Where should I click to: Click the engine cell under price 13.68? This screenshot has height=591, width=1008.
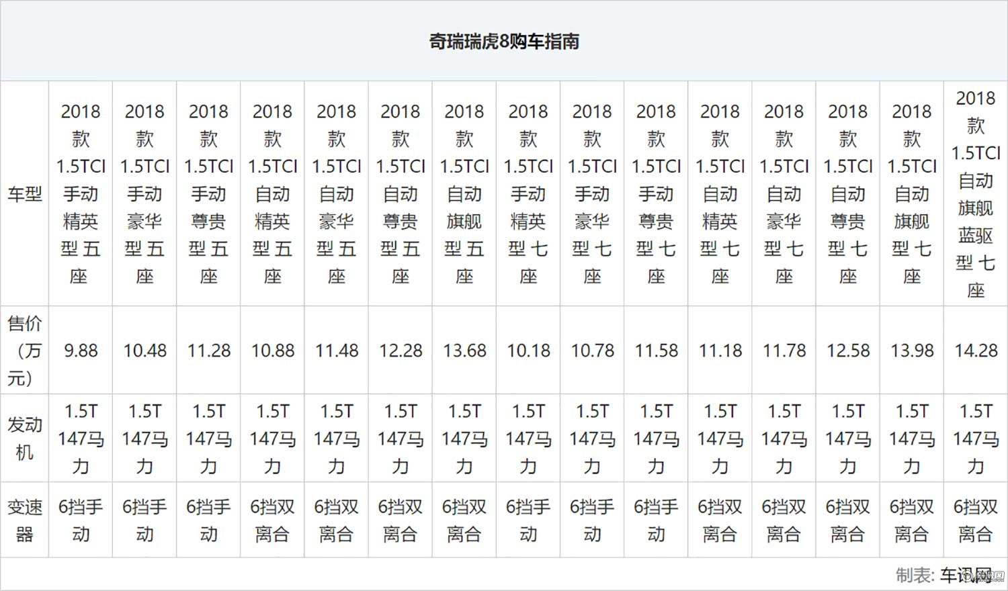(464, 439)
